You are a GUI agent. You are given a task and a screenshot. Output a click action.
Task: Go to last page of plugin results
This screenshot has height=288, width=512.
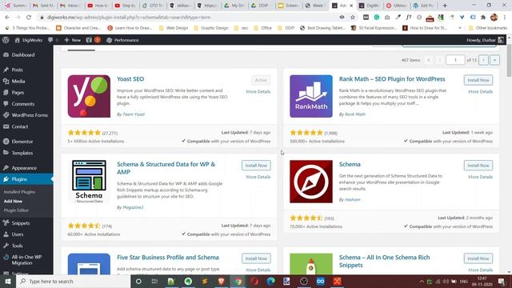[494, 60]
